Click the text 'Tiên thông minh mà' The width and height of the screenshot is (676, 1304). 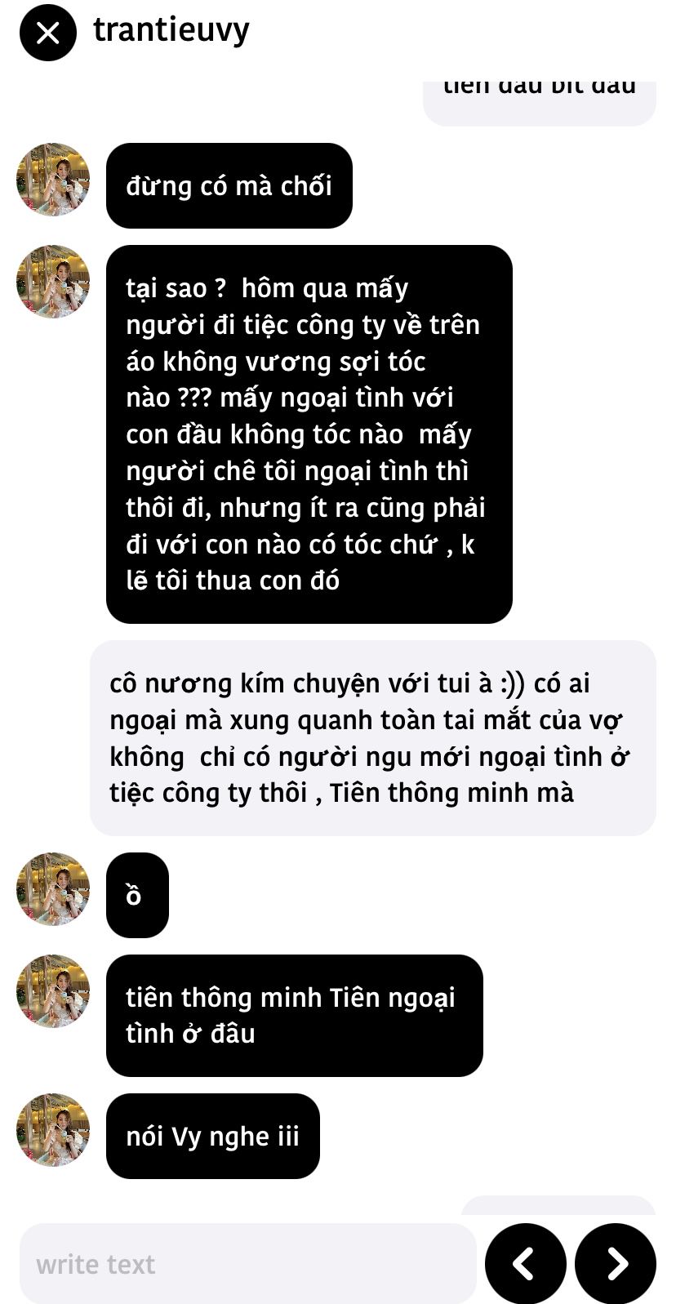tap(451, 792)
